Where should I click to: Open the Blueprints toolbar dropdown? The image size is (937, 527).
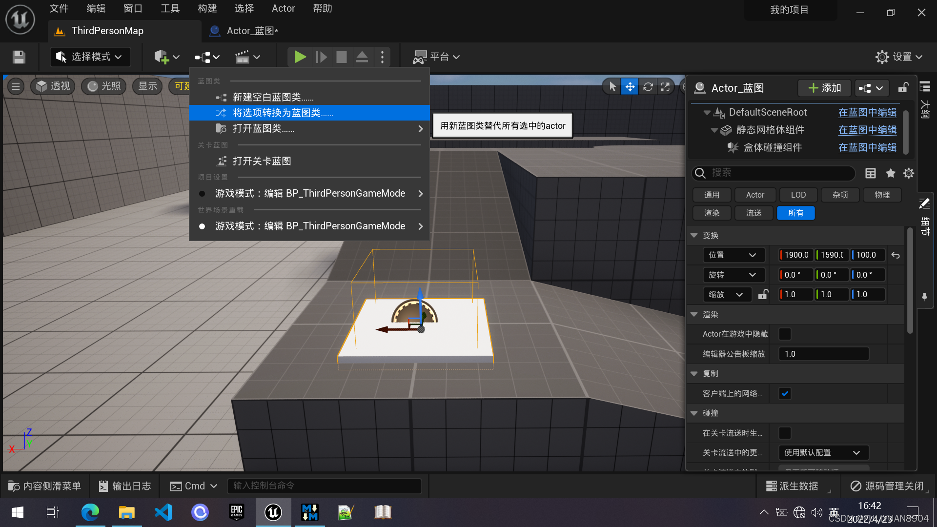tap(207, 57)
